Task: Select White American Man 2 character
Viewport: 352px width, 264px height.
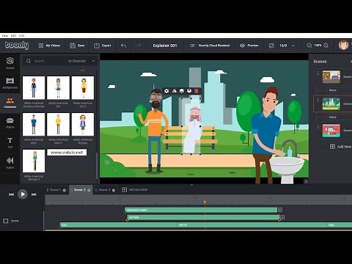Action: click(x=58, y=124)
